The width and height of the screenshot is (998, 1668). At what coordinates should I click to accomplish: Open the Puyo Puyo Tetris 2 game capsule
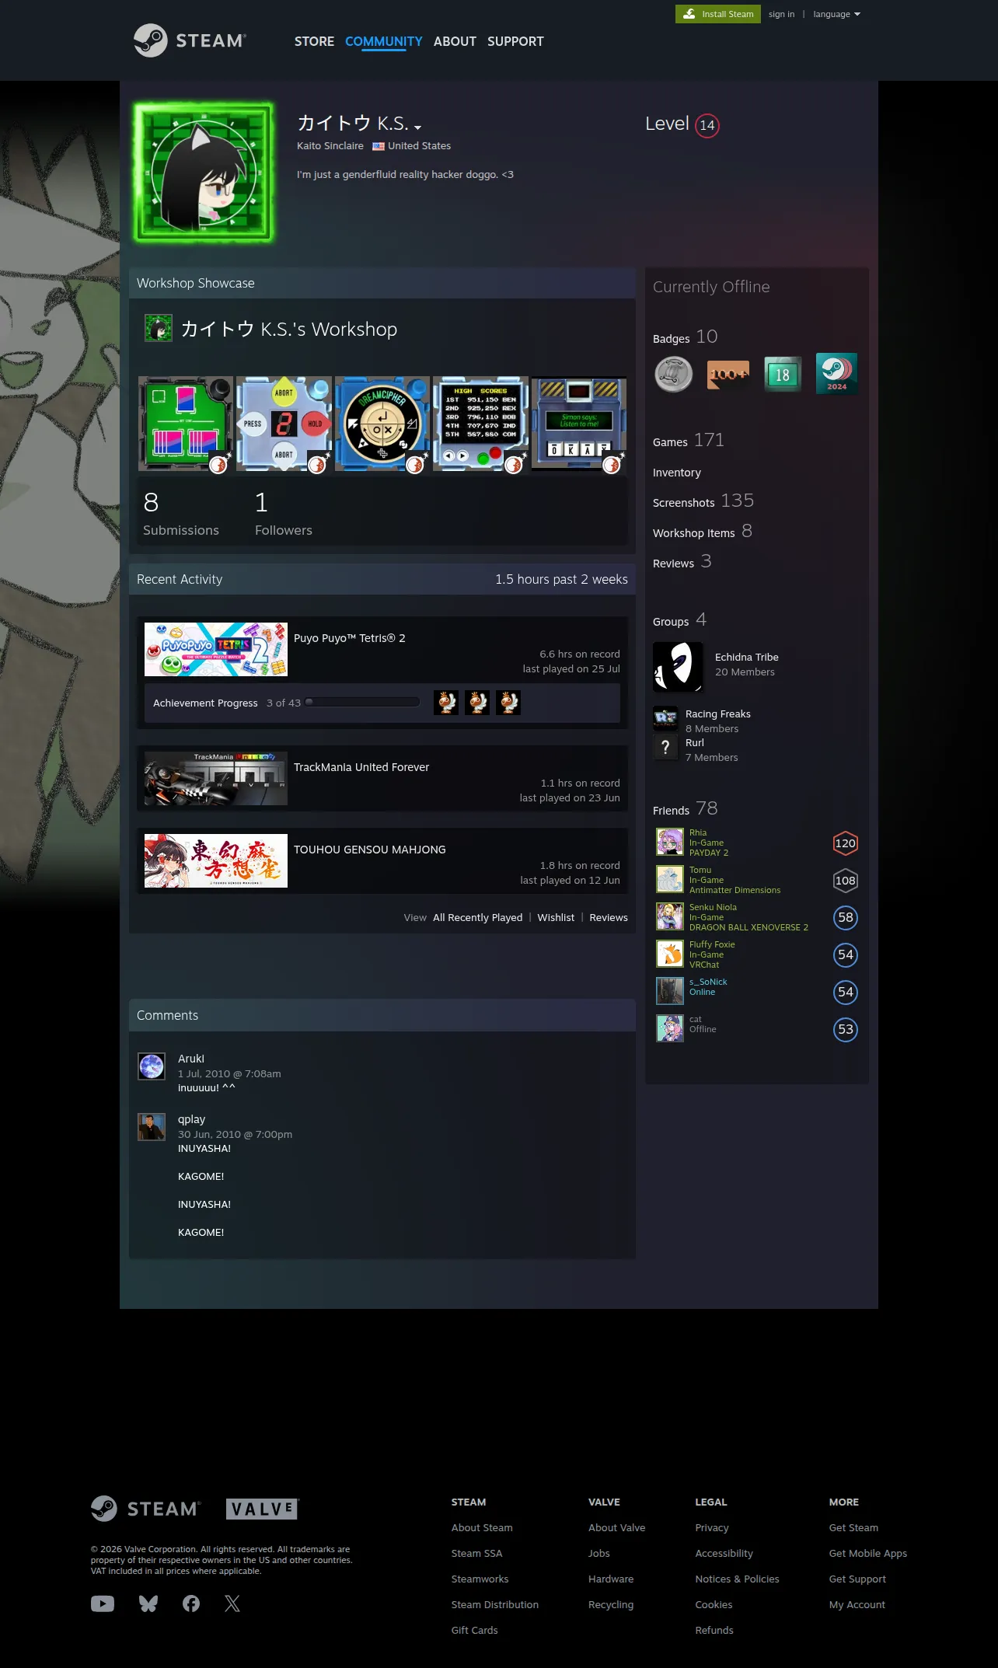coord(216,649)
